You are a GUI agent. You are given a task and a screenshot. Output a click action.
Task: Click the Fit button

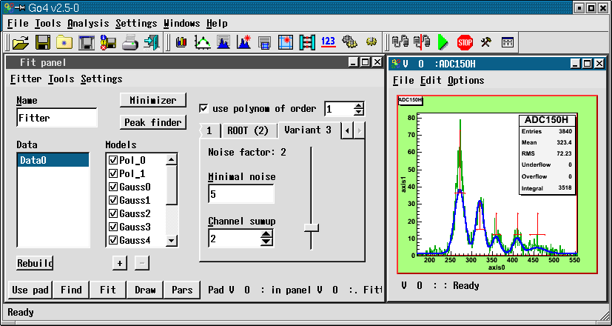click(107, 290)
